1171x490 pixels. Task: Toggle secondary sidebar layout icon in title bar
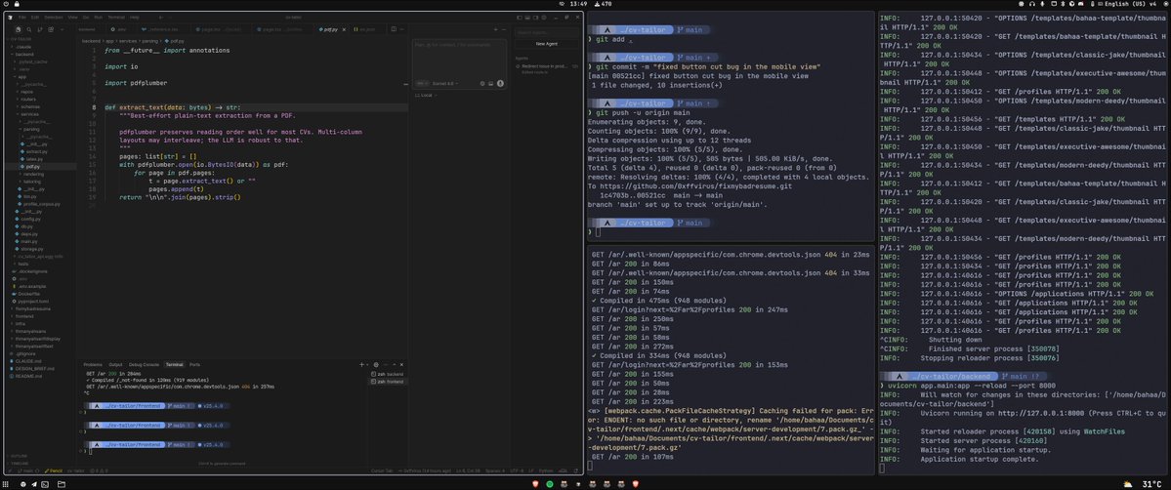coord(535,18)
